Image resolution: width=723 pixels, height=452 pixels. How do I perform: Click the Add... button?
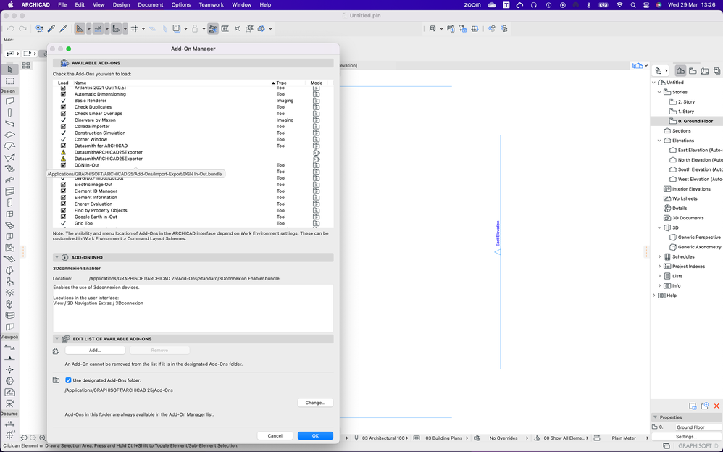[x=95, y=351]
